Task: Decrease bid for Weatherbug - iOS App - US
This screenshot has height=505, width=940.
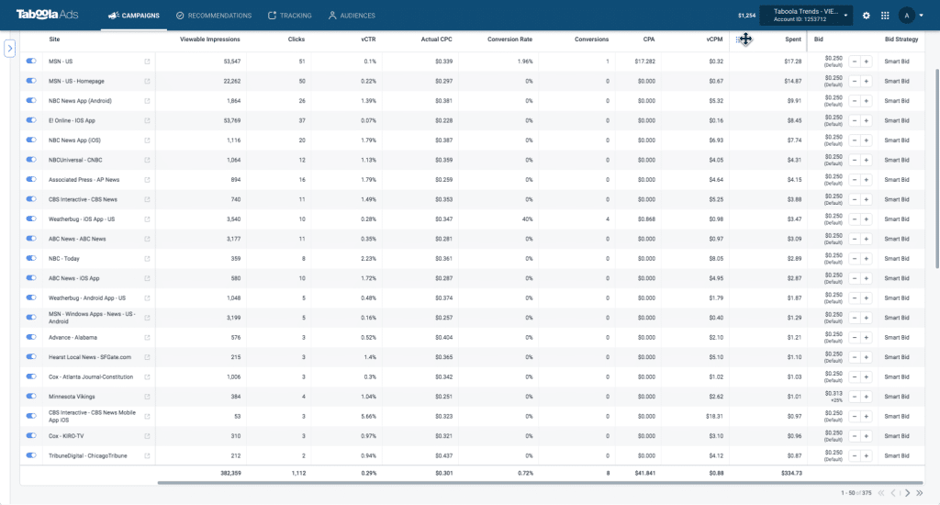Action: pos(853,219)
